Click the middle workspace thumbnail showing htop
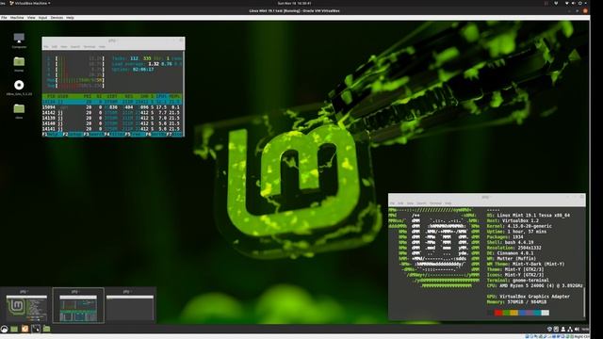This screenshot has height=339, width=603. point(78,305)
